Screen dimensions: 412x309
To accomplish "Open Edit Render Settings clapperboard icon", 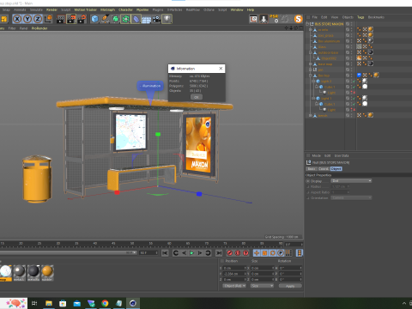I will tap(82, 19).
